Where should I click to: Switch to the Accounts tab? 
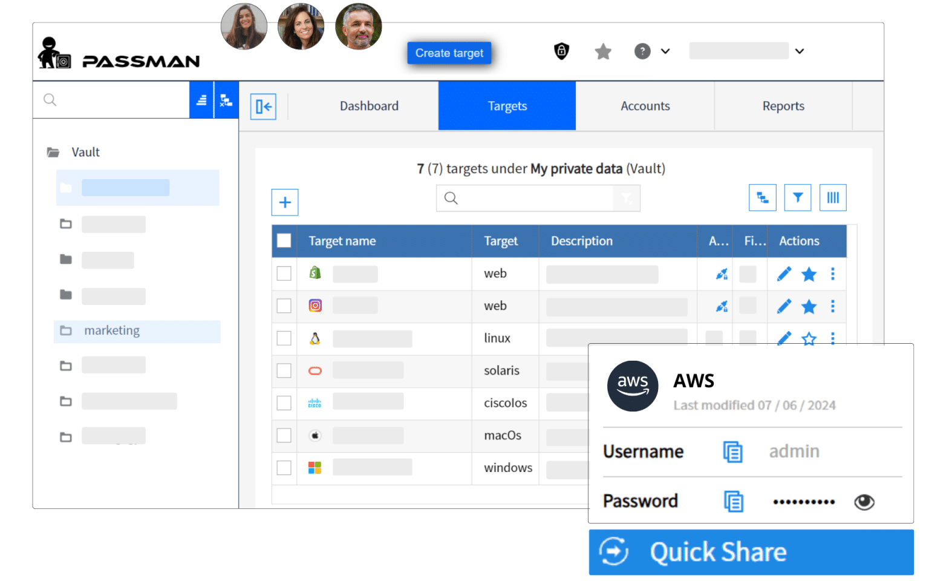645,106
